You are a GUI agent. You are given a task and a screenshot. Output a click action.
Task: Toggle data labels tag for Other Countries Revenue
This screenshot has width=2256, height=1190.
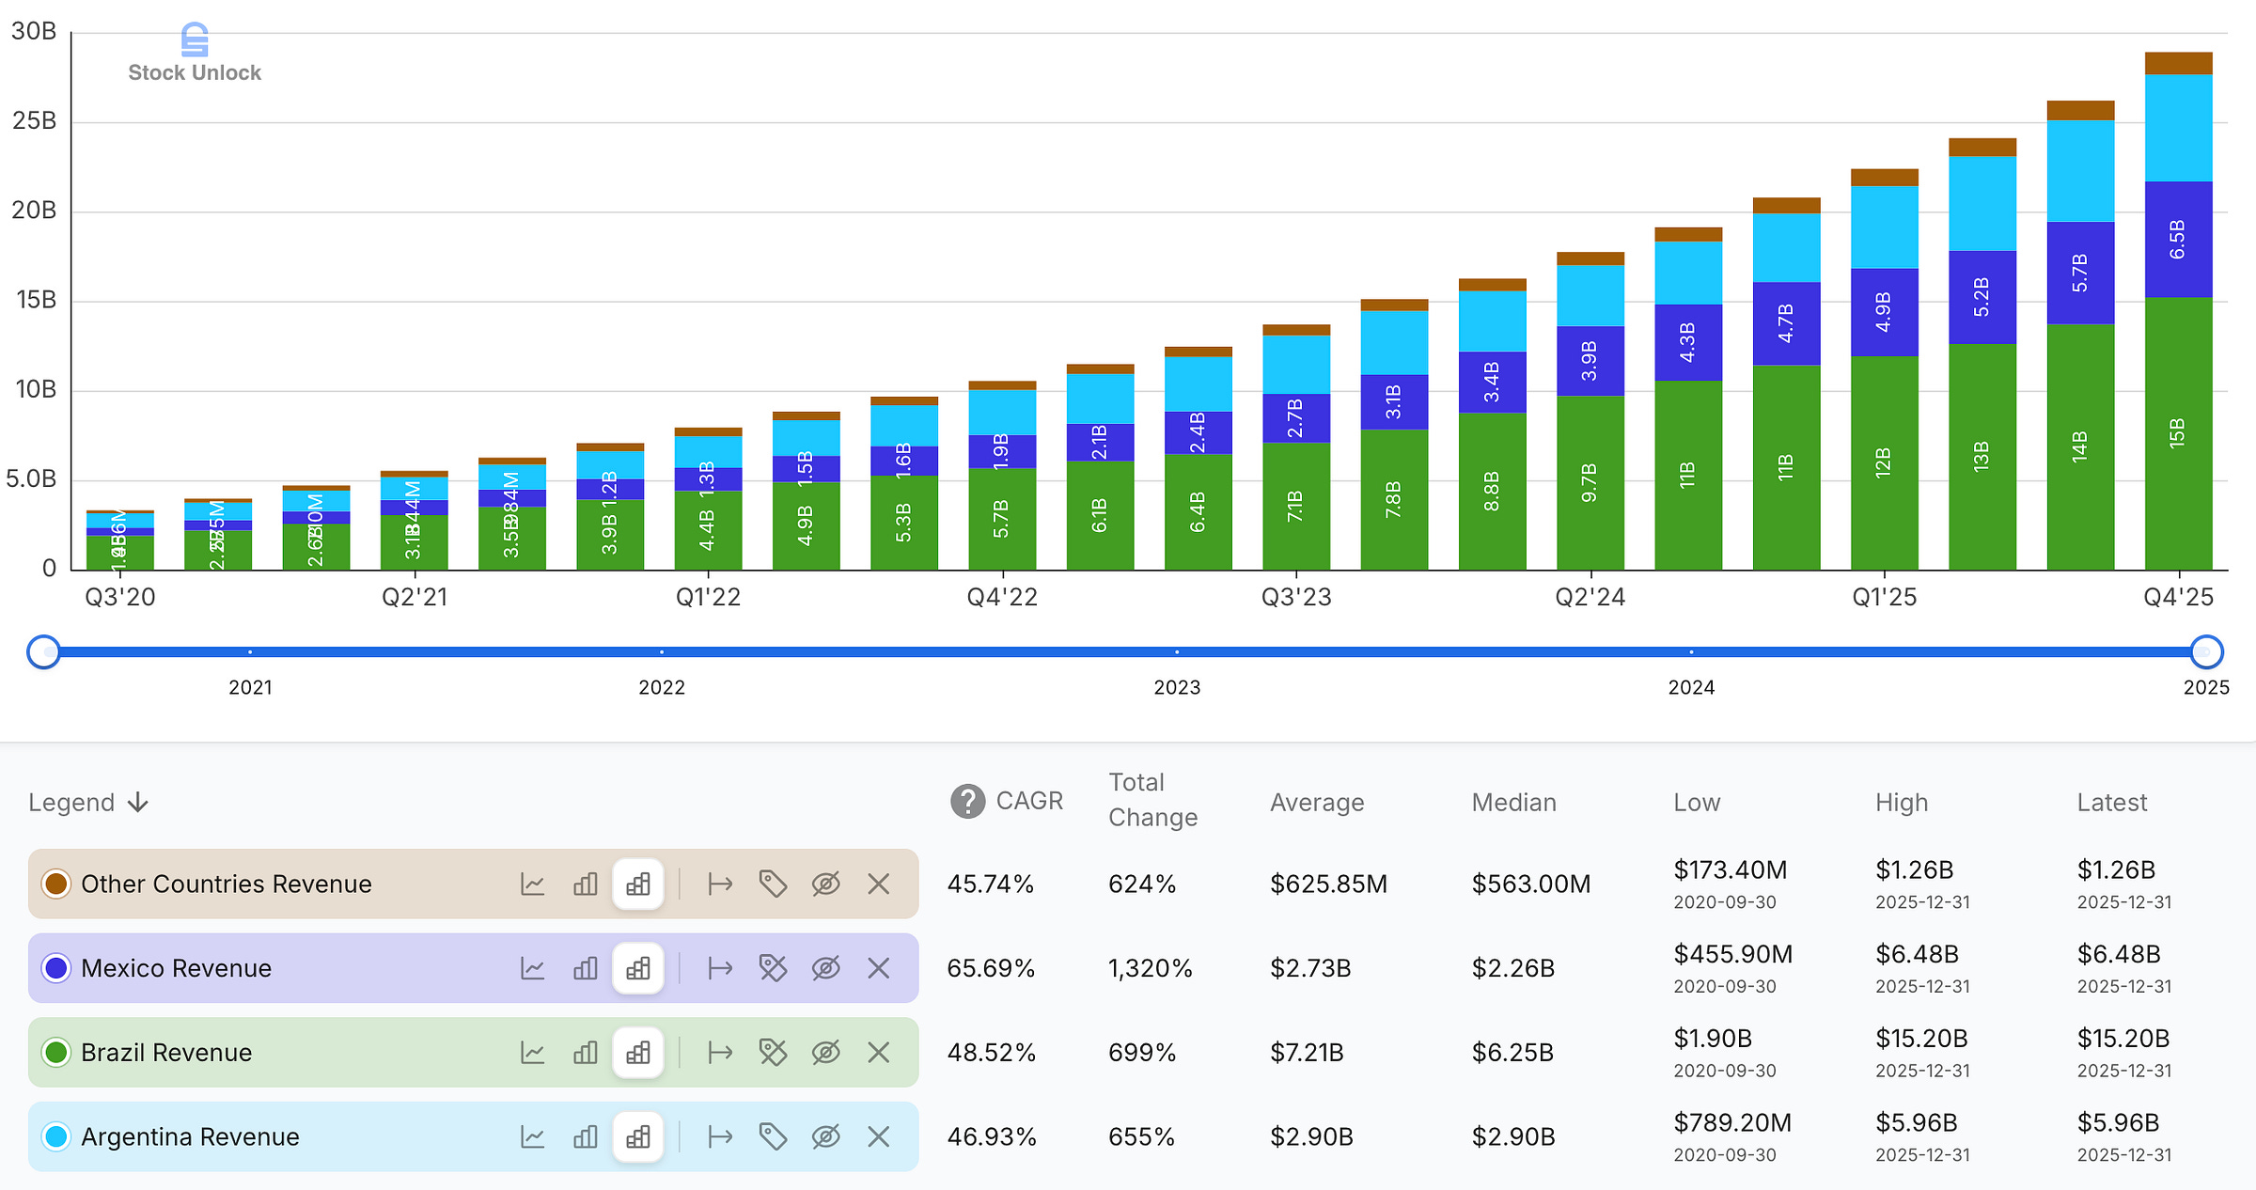(773, 884)
